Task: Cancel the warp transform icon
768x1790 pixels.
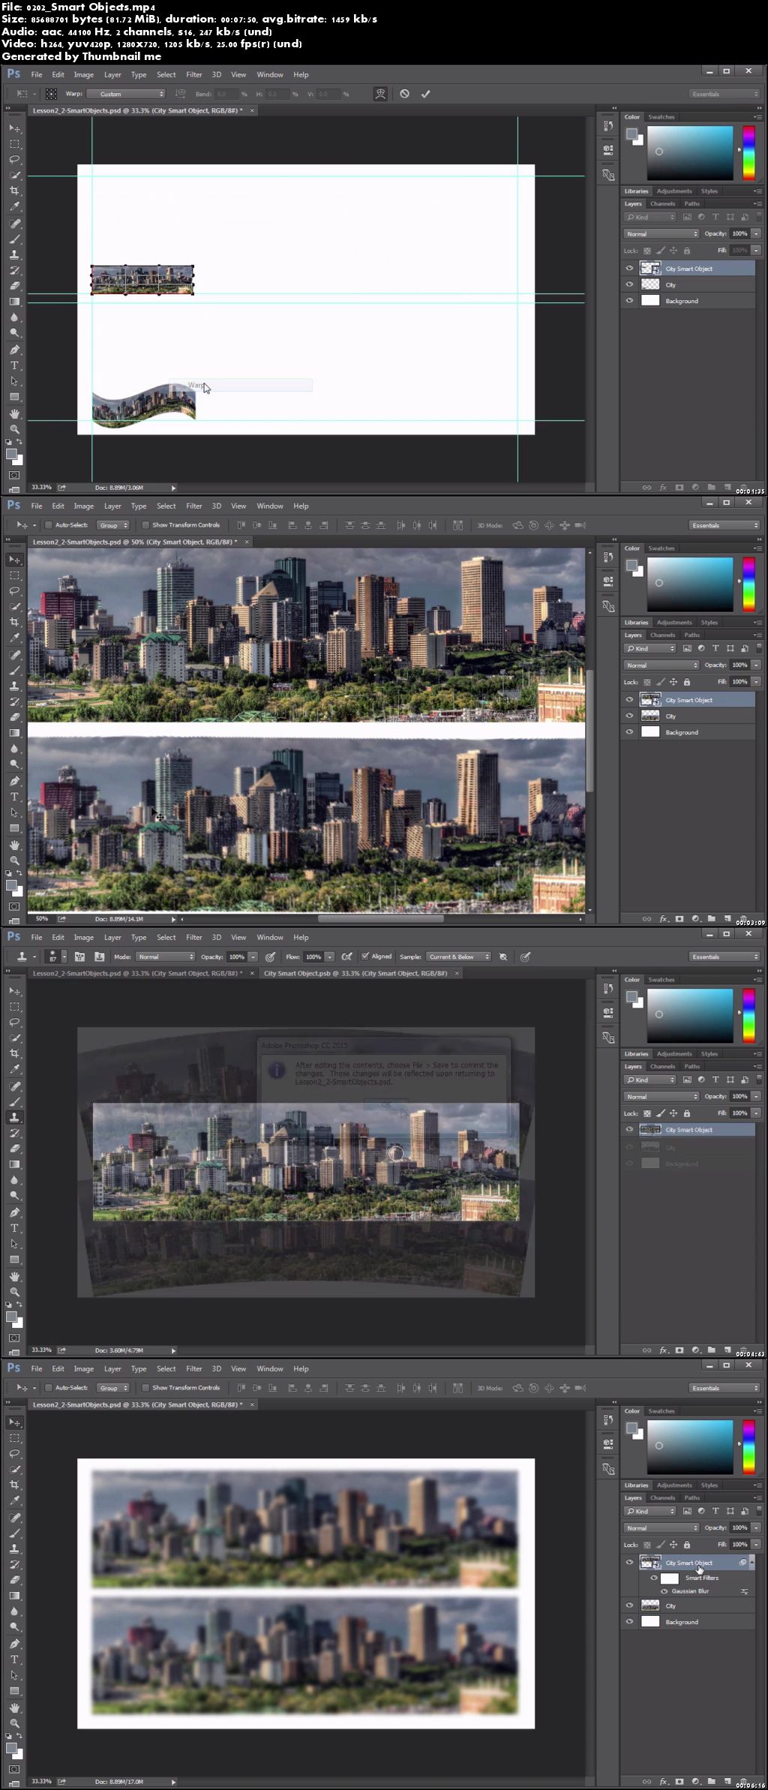Action: coord(404,94)
